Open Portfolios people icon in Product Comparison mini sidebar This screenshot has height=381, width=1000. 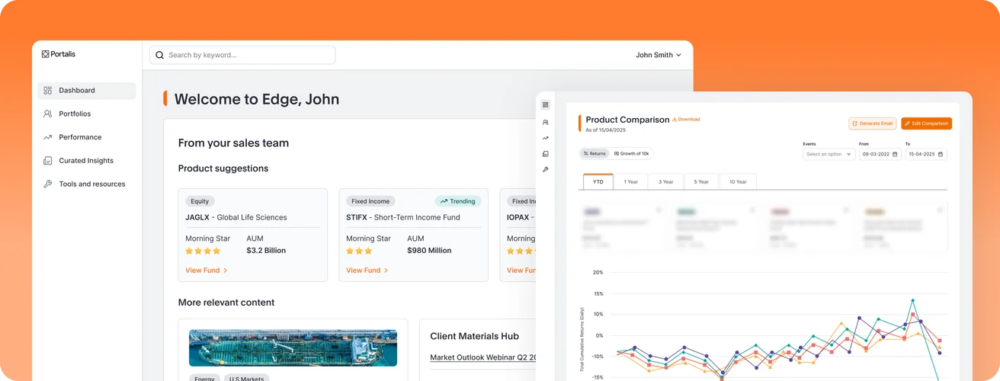point(545,122)
